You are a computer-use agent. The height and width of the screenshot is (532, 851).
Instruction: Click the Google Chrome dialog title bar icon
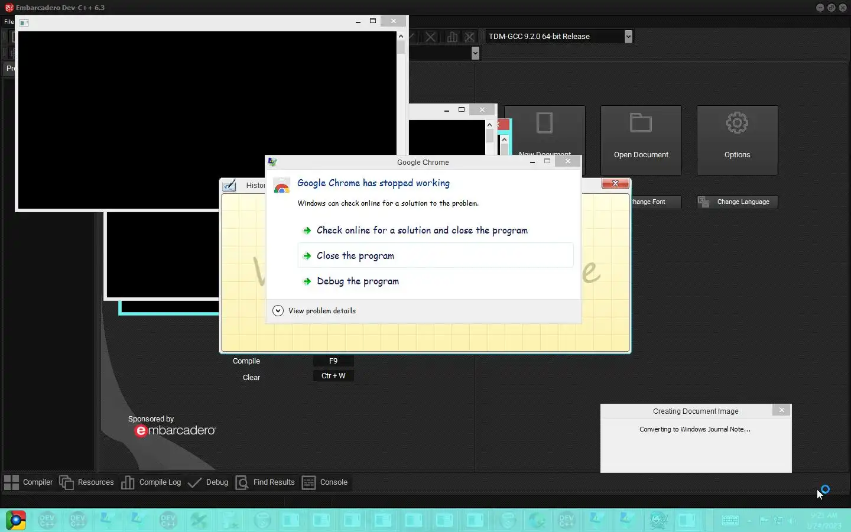tap(272, 162)
